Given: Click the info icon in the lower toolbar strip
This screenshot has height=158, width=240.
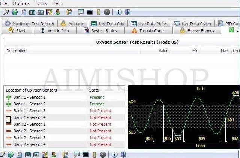Looking at the screenshot, I should click(114, 155).
